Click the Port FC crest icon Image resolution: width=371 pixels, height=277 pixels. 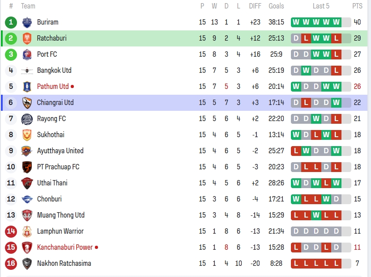click(x=27, y=55)
